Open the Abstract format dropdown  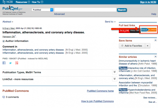pyautogui.click(x=8, y=22)
